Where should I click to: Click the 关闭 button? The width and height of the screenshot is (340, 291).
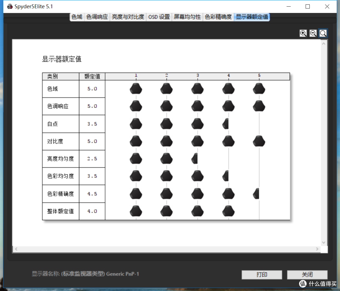point(307,275)
